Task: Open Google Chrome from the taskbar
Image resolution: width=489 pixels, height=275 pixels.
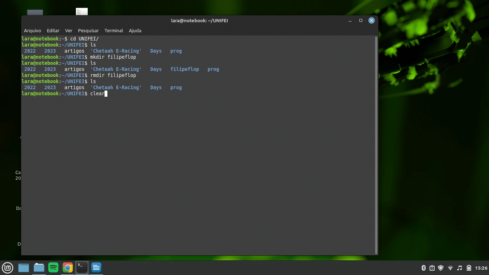Action: click(68, 267)
